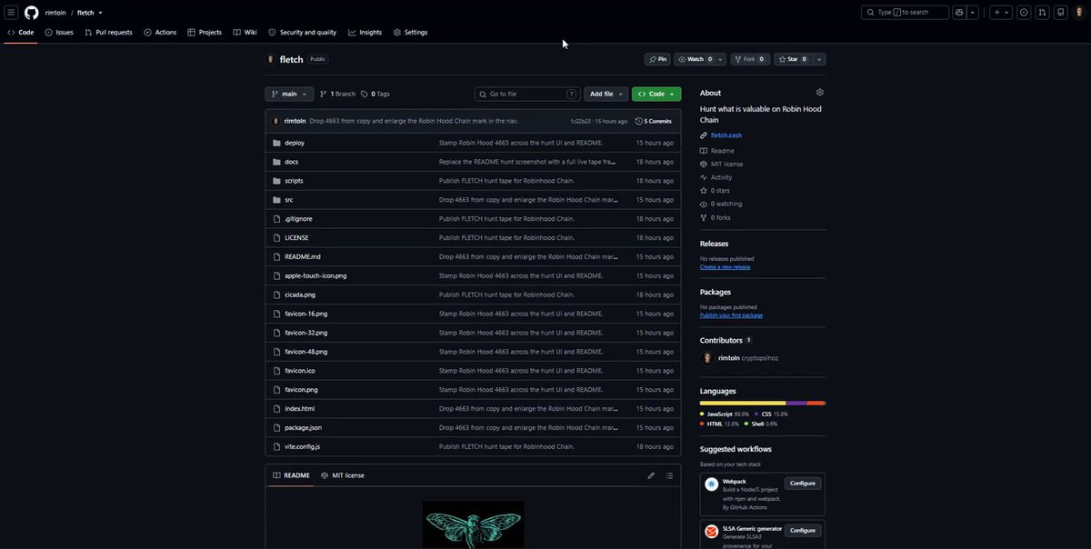1091x549 pixels.
Task: Open the deploy folder
Action: pos(295,143)
